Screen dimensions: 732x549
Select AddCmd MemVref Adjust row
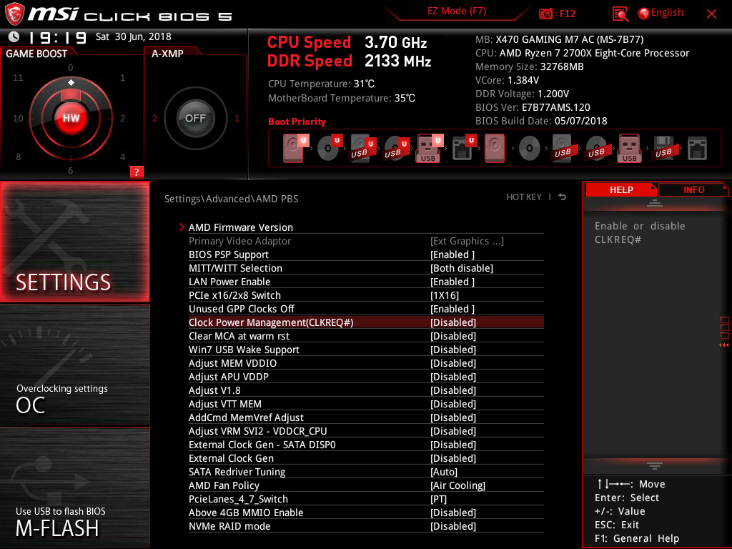tap(366, 417)
